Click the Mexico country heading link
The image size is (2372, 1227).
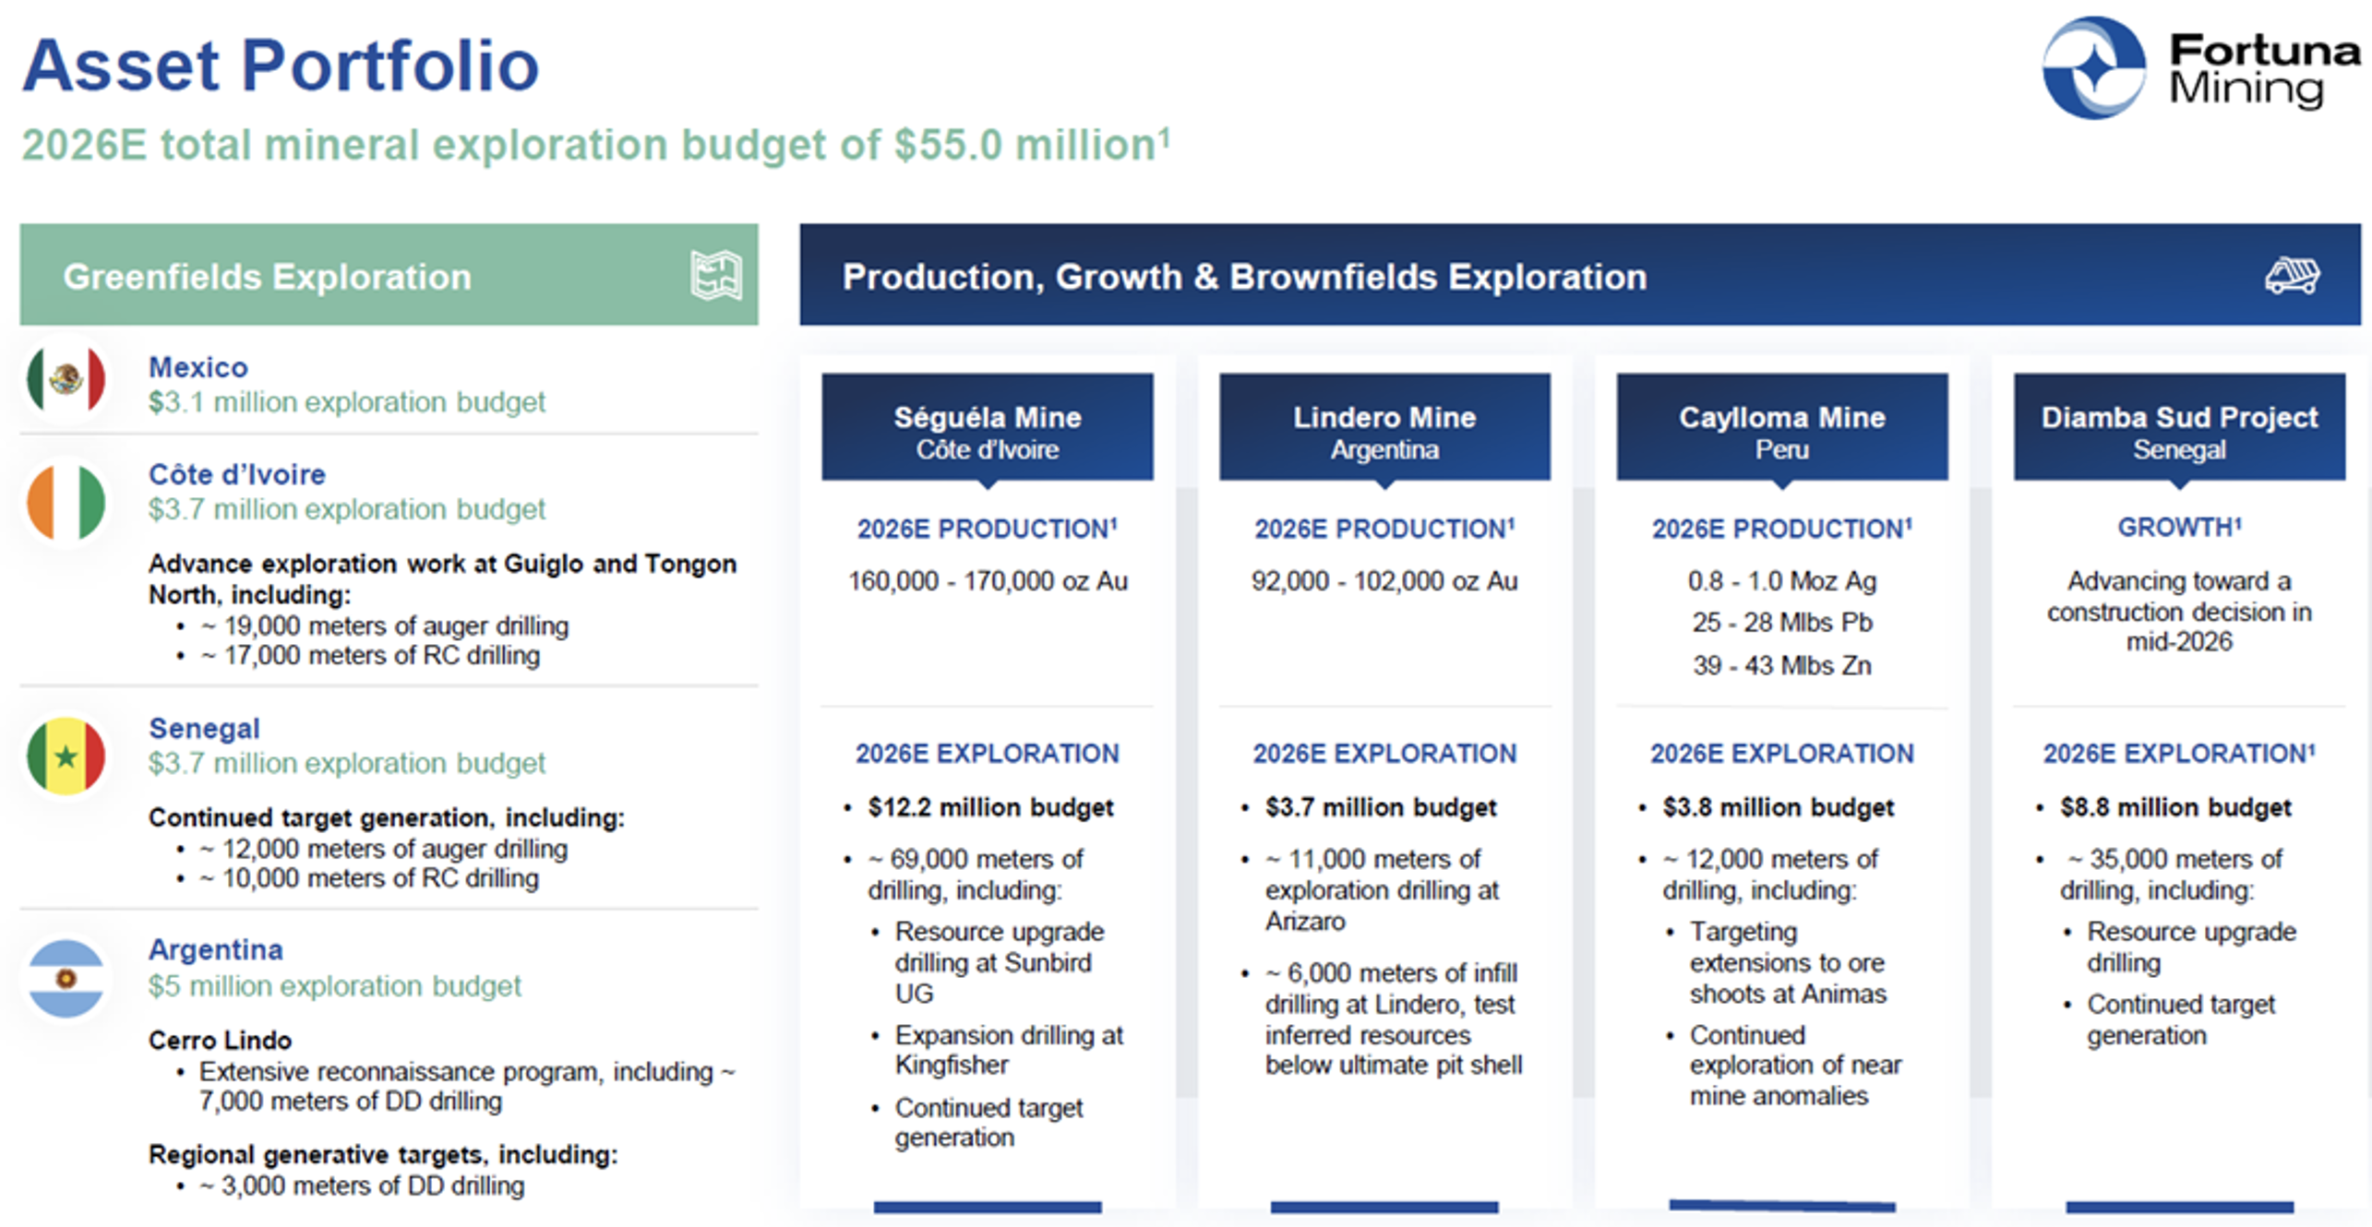pyautogui.click(x=198, y=367)
